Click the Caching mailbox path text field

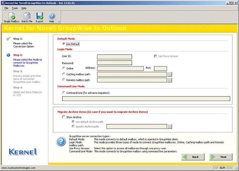coord(132,74)
